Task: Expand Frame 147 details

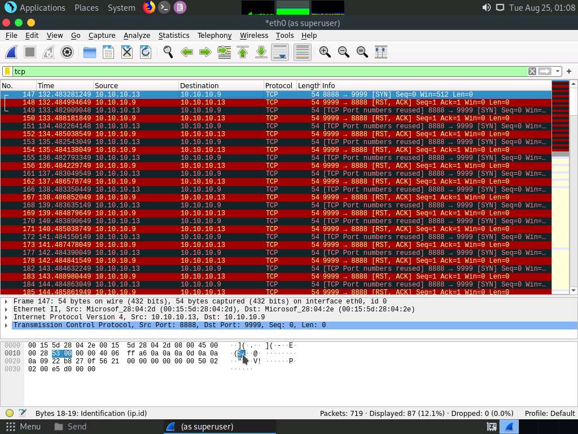Action: pyautogui.click(x=6, y=301)
